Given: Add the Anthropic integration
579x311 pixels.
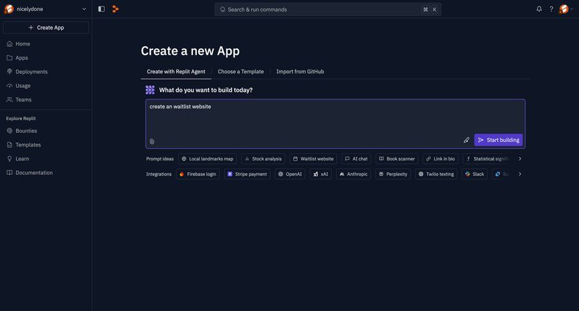Looking at the screenshot, I should [353, 174].
